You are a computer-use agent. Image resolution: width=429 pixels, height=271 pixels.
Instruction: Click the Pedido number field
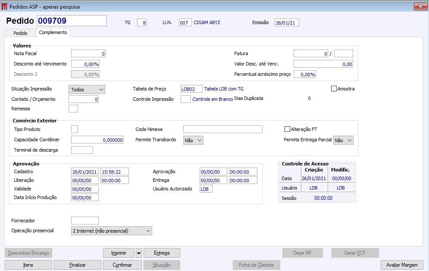click(x=71, y=21)
